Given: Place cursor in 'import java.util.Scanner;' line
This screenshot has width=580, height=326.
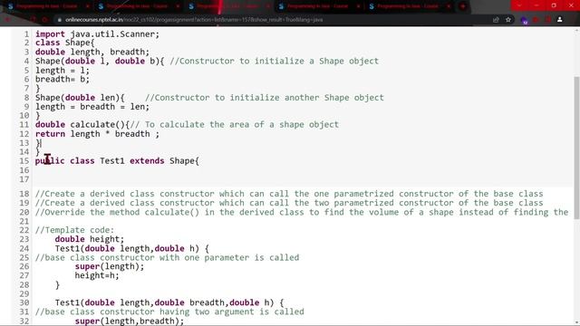Looking at the screenshot, I should point(97,34).
